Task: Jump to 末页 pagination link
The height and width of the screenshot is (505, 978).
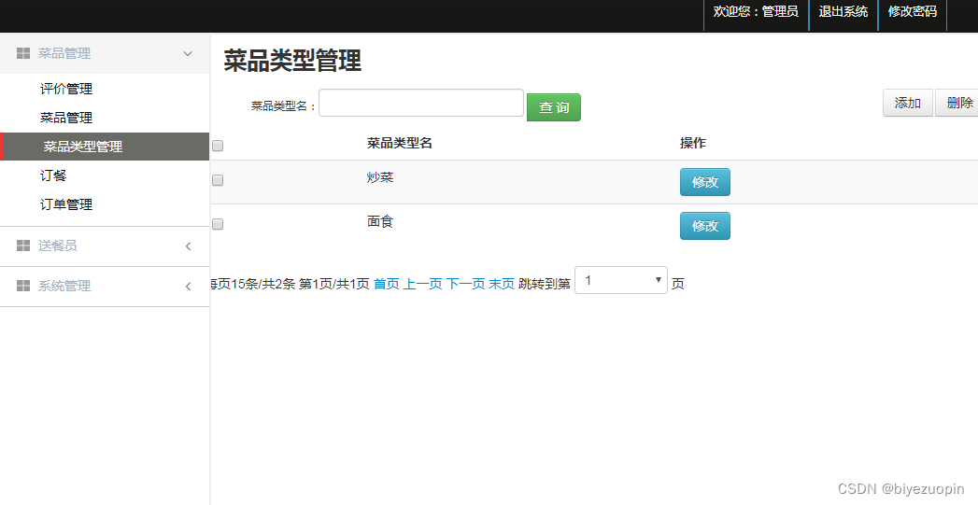Action: point(502,284)
